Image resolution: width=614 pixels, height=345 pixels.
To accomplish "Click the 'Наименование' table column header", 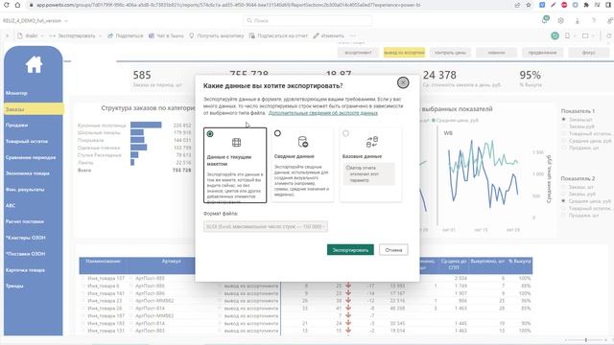I will click(104, 261).
